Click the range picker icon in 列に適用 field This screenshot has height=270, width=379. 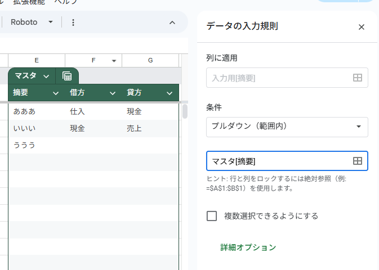click(357, 78)
